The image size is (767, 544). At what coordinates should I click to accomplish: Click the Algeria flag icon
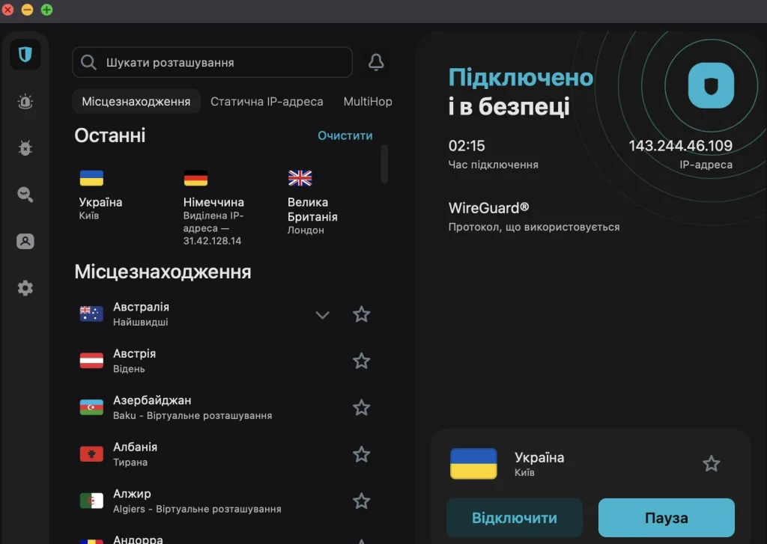pos(91,501)
